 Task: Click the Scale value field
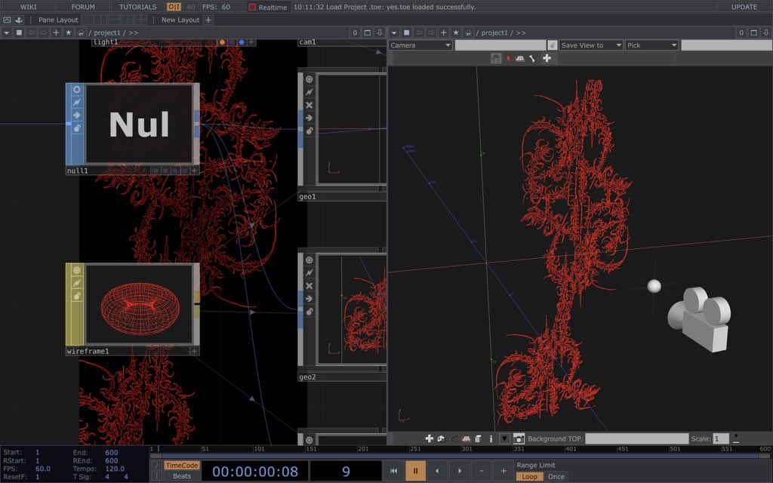click(x=721, y=438)
